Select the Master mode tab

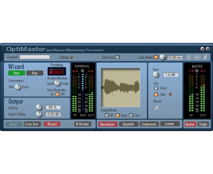pos(190,124)
